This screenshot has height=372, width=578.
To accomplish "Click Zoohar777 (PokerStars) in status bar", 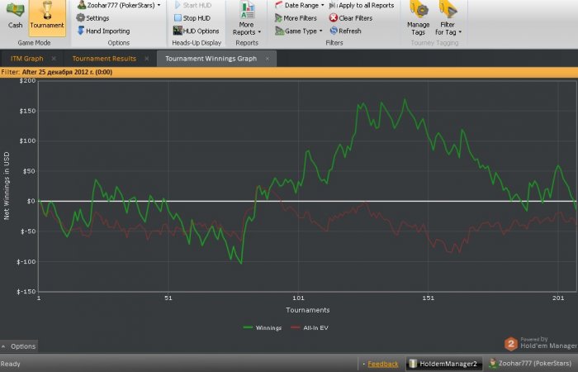I will 530,364.
